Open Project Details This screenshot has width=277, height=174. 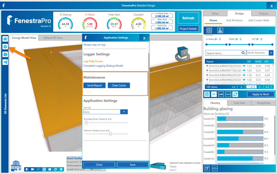coord(188,29)
